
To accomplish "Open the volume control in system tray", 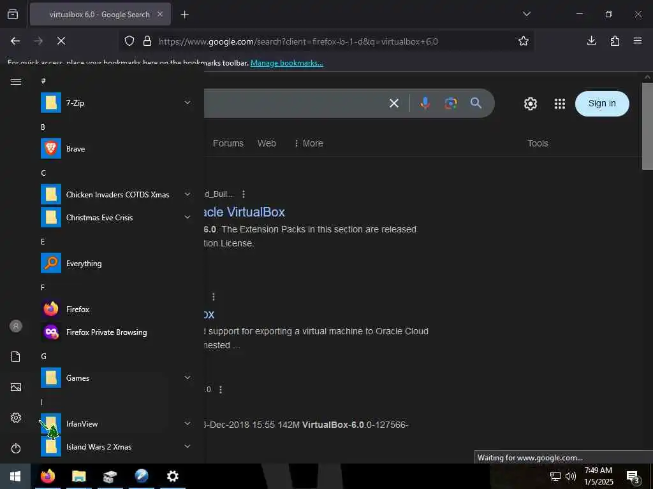I will click(x=571, y=476).
